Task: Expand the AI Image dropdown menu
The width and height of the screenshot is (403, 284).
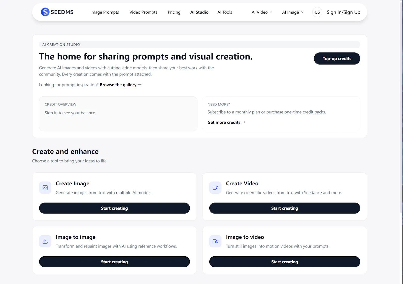Action: point(293,12)
